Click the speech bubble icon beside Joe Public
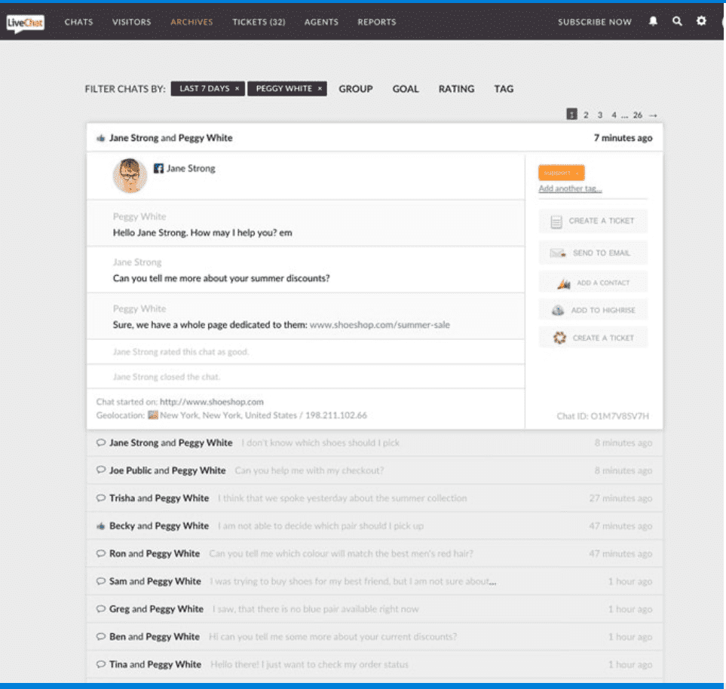This screenshot has width=726, height=689. click(x=100, y=470)
